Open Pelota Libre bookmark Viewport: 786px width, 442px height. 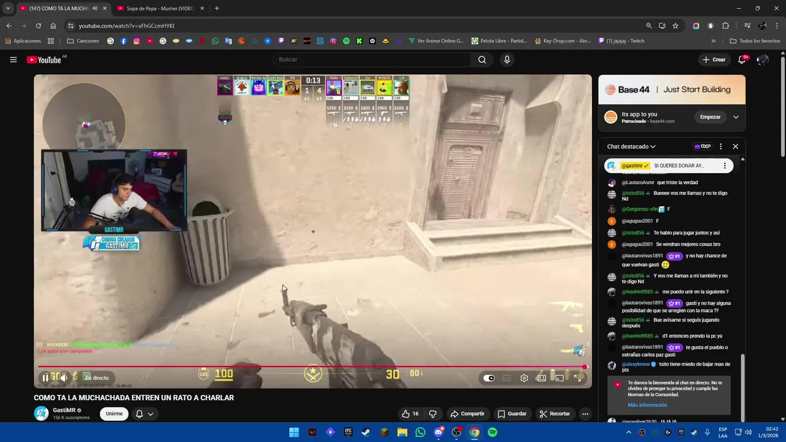[x=499, y=41]
